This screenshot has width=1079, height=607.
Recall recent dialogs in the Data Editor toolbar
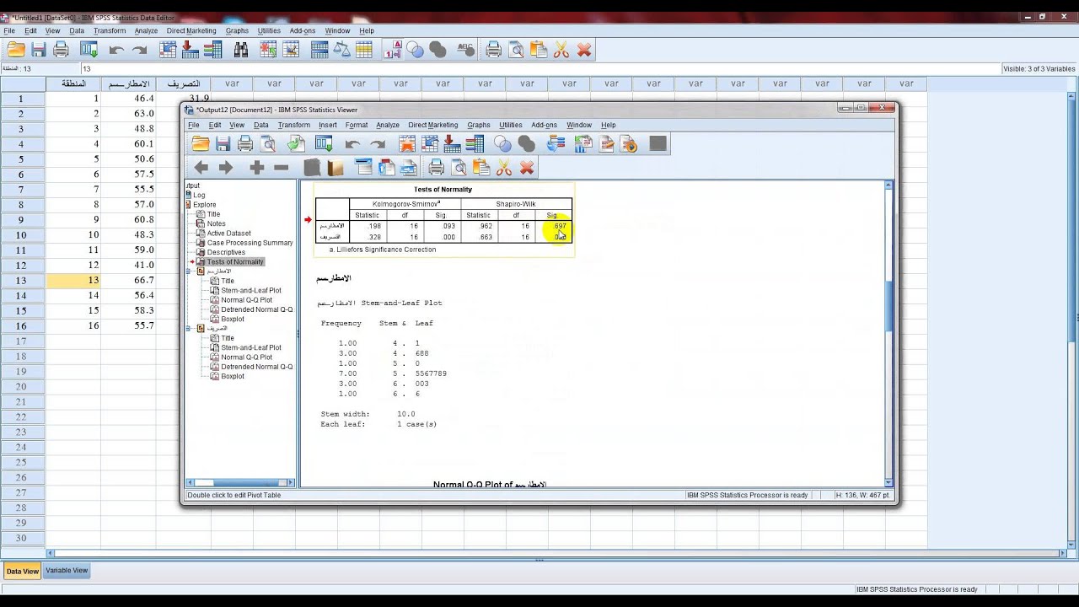click(x=89, y=50)
